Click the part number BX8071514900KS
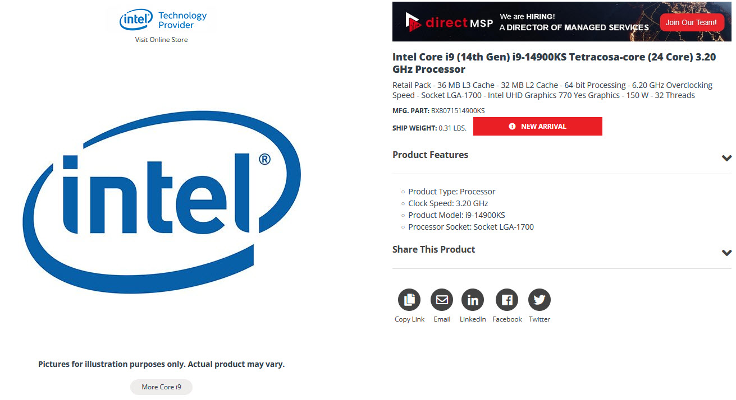The height and width of the screenshot is (400, 736). (x=458, y=111)
